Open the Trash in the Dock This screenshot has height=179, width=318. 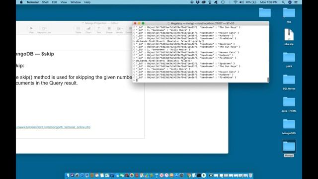[250, 176]
